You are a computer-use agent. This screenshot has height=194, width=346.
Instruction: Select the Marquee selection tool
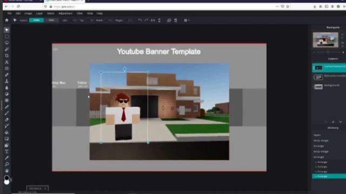tap(6, 36)
